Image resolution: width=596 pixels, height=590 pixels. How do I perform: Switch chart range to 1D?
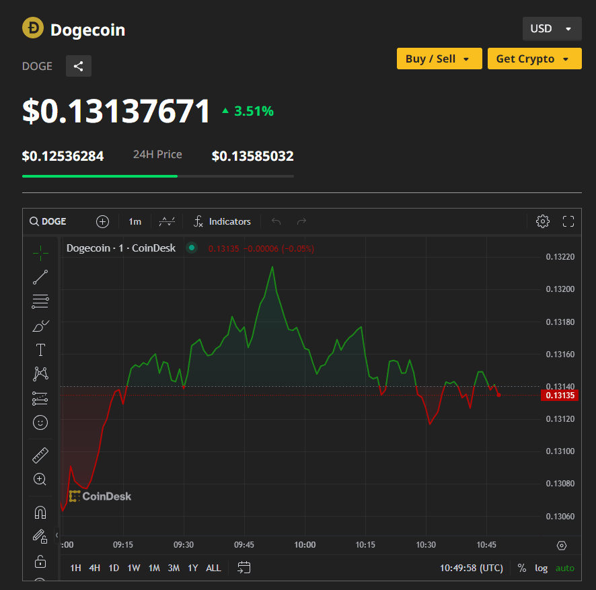[x=114, y=568]
